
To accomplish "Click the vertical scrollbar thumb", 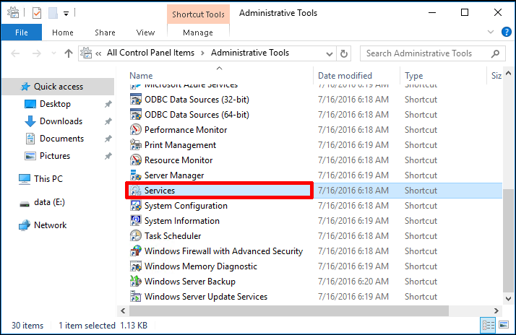I will [508, 240].
